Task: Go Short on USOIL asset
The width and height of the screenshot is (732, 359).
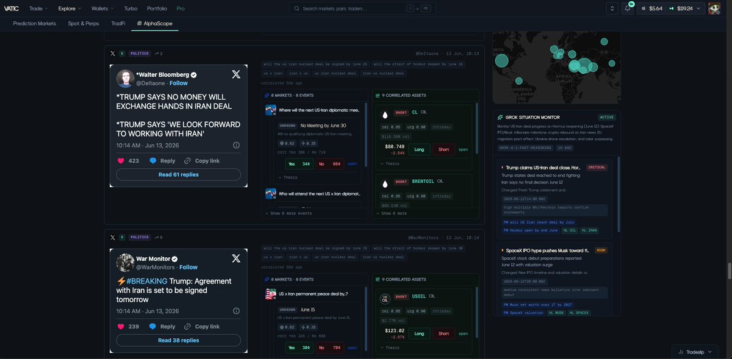Action: click(443, 333)
